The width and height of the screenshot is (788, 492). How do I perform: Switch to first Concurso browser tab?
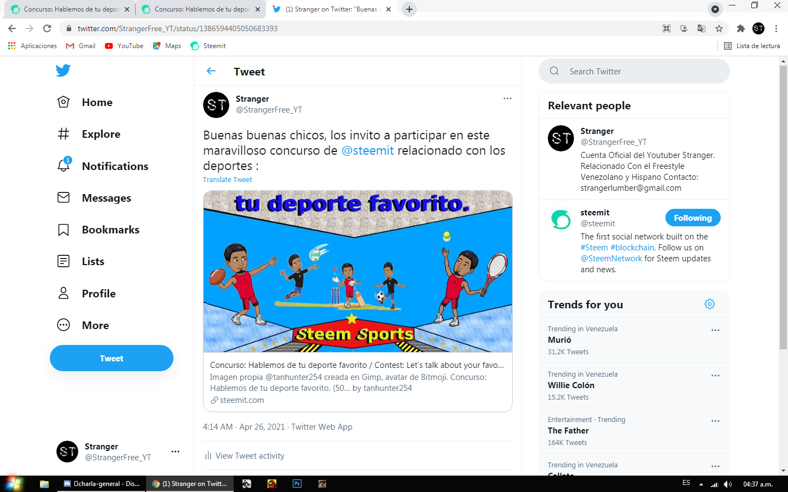(71, 9)
